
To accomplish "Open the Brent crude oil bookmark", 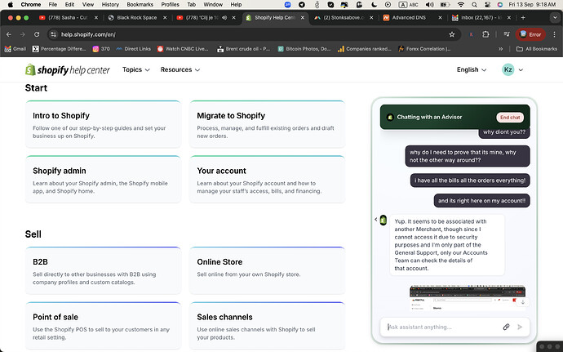I will pyautogui.click(x=244, y=49).
